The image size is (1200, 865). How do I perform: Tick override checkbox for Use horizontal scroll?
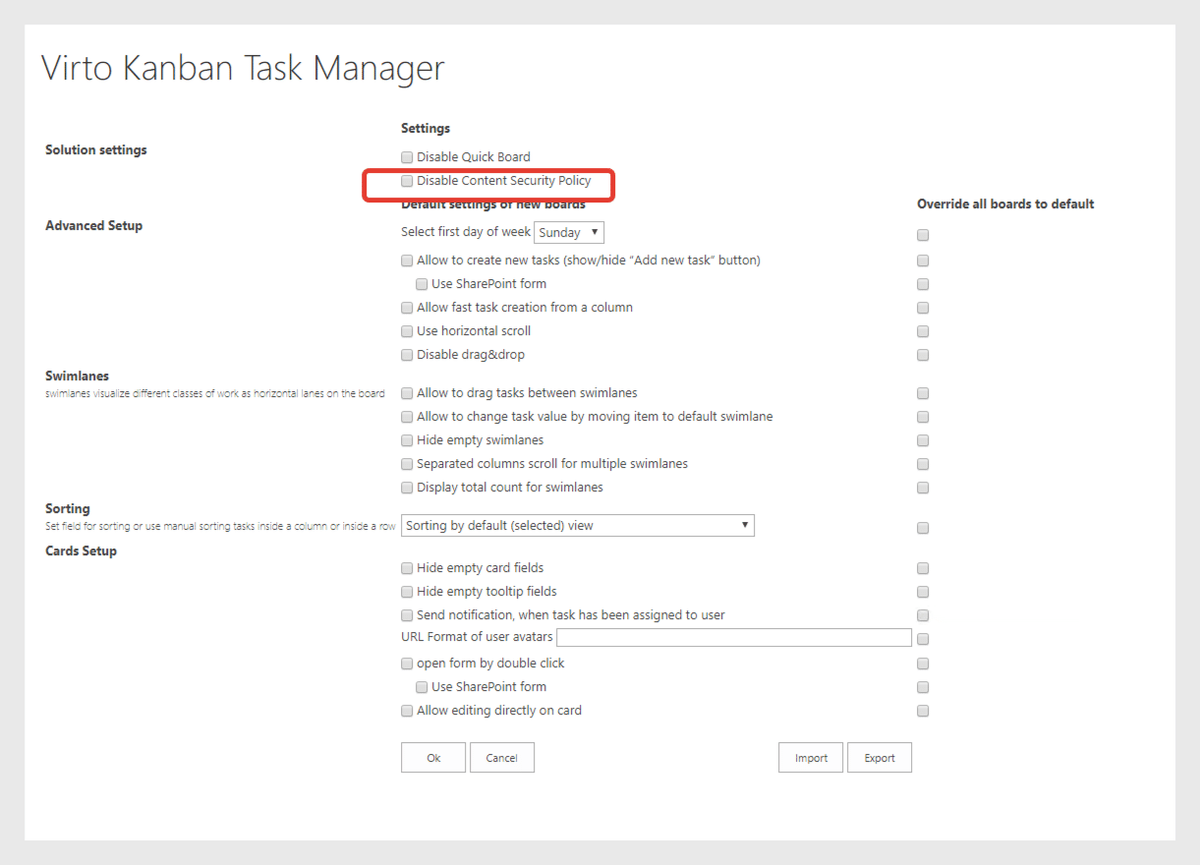click(x=923, y=332)
